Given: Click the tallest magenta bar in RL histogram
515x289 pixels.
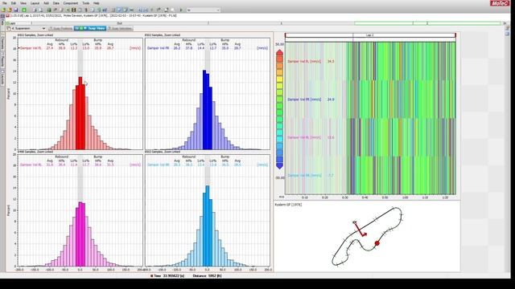Looking at the screenshot, I should (80, 234).
